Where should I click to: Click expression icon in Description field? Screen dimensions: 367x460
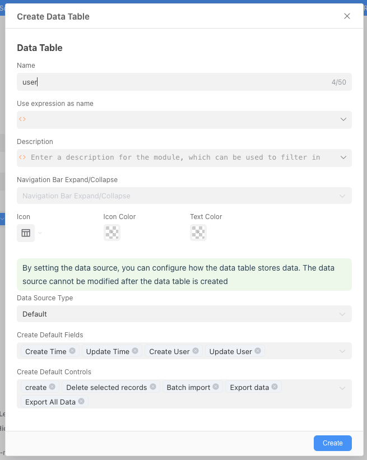point(22,157)
